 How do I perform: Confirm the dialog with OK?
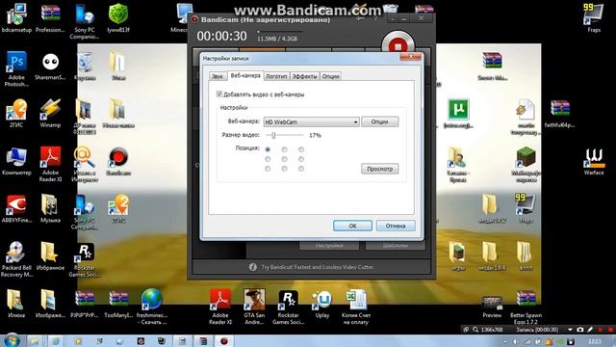click(x=352, y=226)
